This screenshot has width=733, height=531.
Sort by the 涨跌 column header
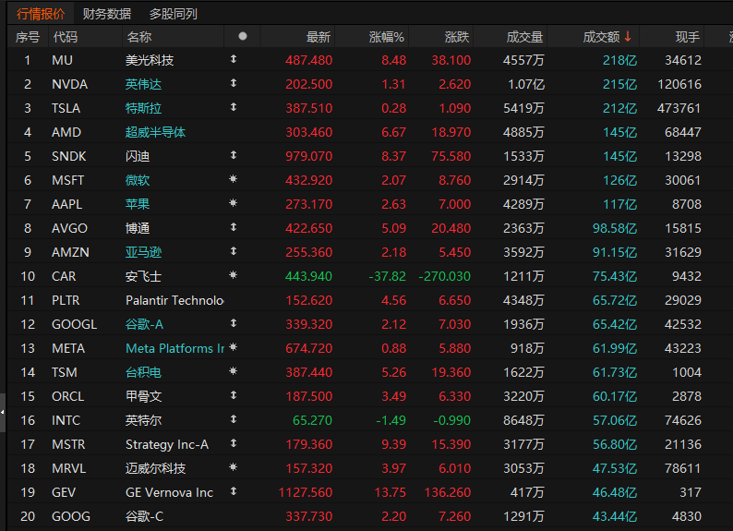pos(457,37)
